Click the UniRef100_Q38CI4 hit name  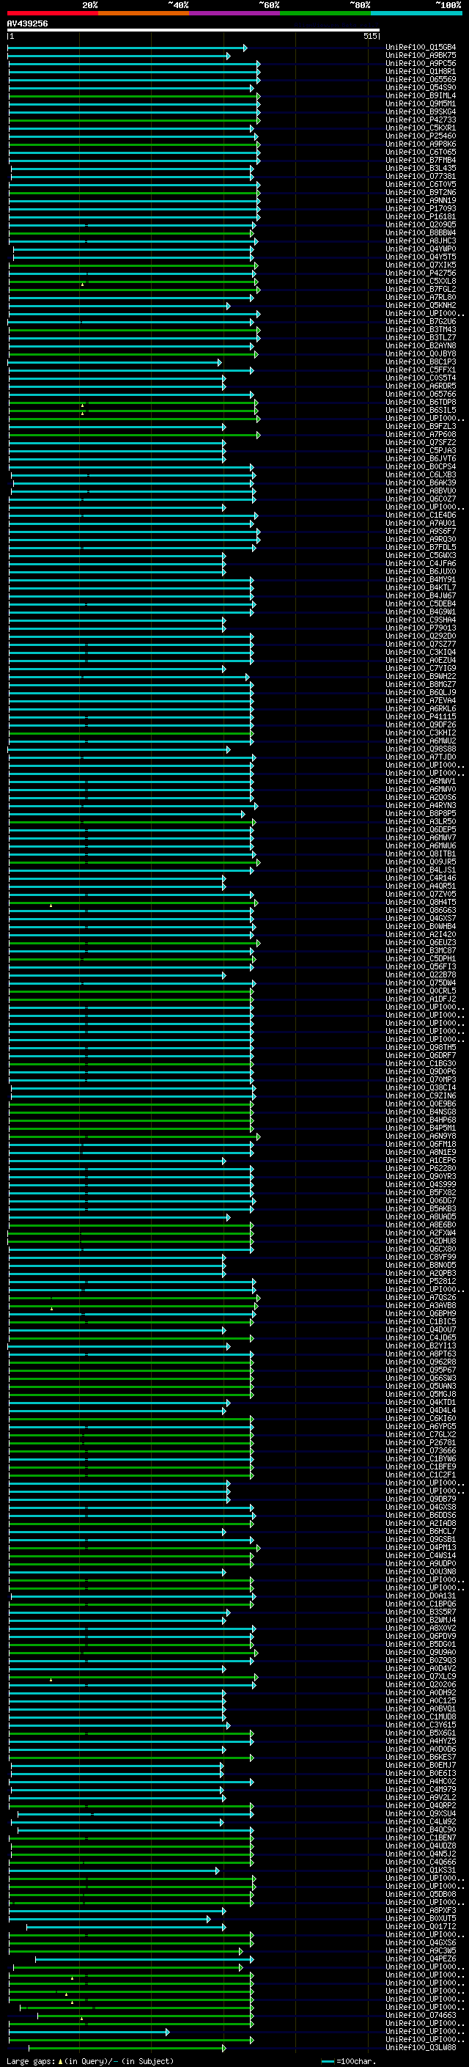(421, 1087)
